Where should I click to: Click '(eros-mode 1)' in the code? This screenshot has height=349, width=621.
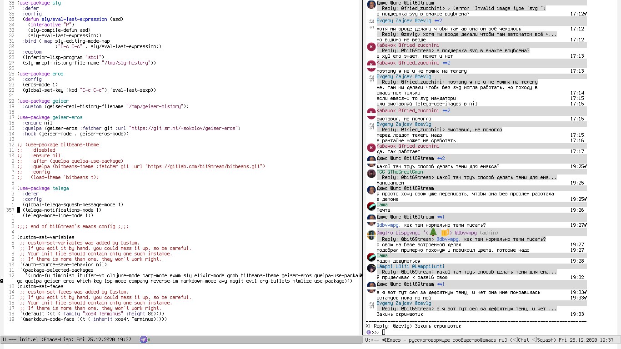[x=40, y=85]
